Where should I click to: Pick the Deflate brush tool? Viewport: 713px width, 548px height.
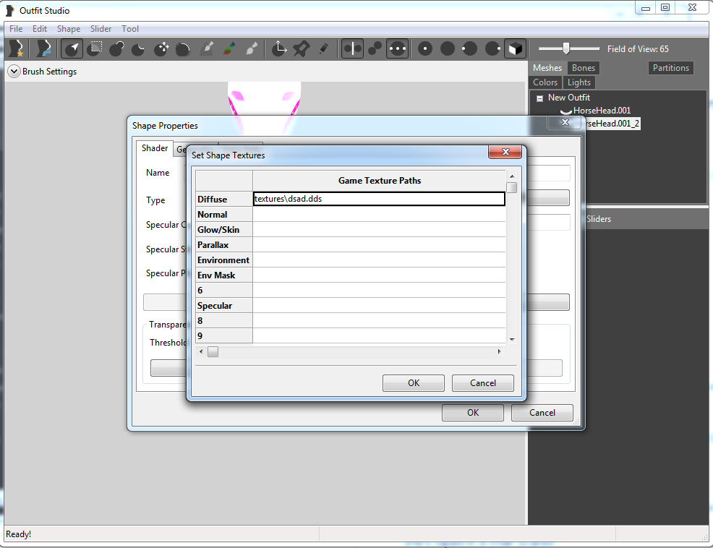(139, 48)
